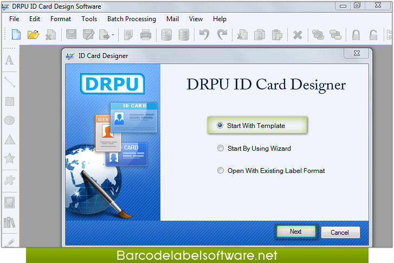Close the ID Card Designer dialog
This screenshot has width=394, height=263.
coord(357,53)
